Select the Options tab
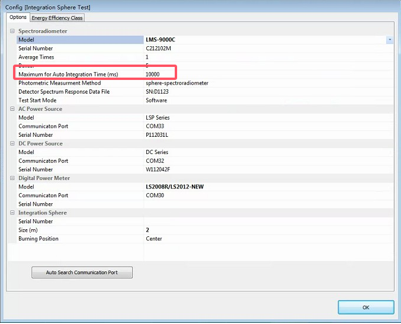Screen dimensions: 401x324 pyautogui.click(x=18, y=18)
